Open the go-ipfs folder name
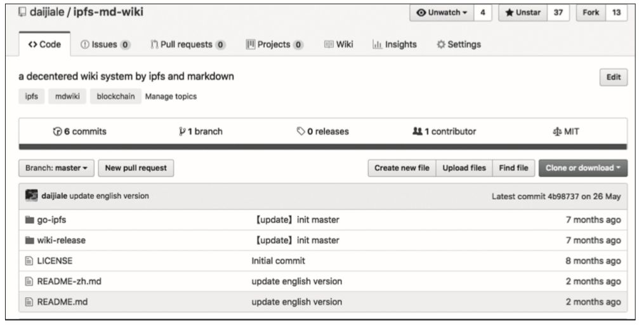 coord(51,220)
